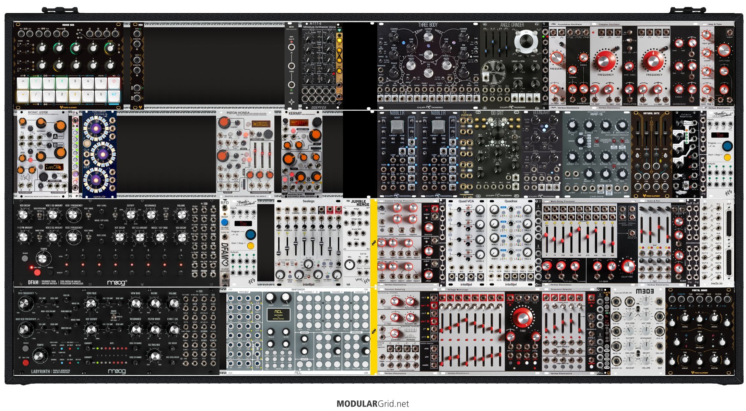Toggle the DFAM Seq Pitch Mod switch
746x411 pixels.
pos(40,215)
